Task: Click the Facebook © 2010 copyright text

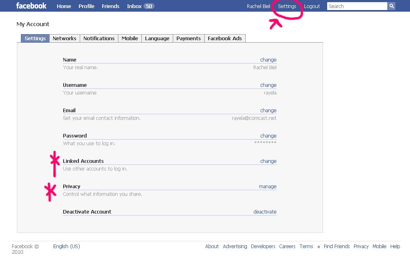Action: pos(25,249)
